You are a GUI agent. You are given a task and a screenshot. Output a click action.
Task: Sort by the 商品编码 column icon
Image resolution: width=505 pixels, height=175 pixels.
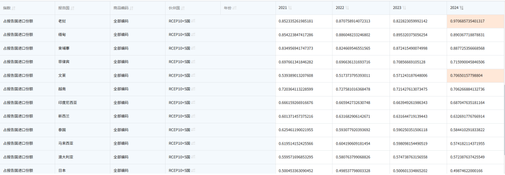pyautogui.click(x=131, y=8)
